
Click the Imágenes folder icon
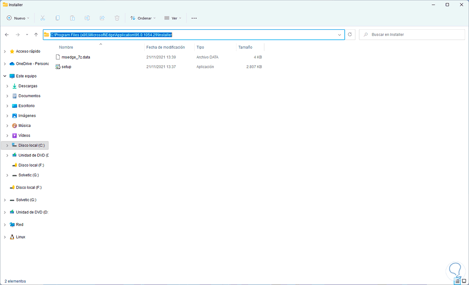(14, 116)
